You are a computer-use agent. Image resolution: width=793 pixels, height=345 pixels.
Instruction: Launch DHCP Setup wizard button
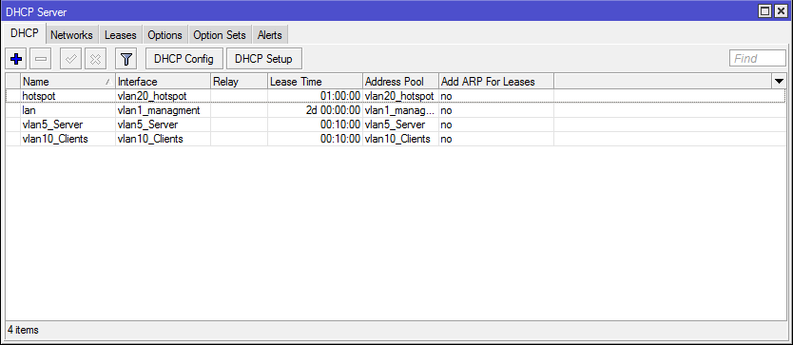click(264, 59)
